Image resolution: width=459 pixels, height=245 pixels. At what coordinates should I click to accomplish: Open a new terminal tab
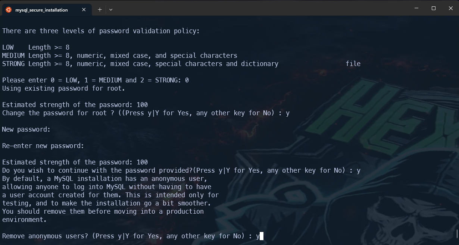[x=100, y=10]
